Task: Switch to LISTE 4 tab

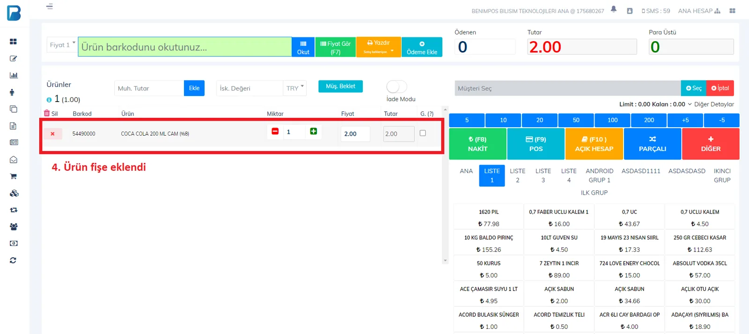Action: [569, 175]
